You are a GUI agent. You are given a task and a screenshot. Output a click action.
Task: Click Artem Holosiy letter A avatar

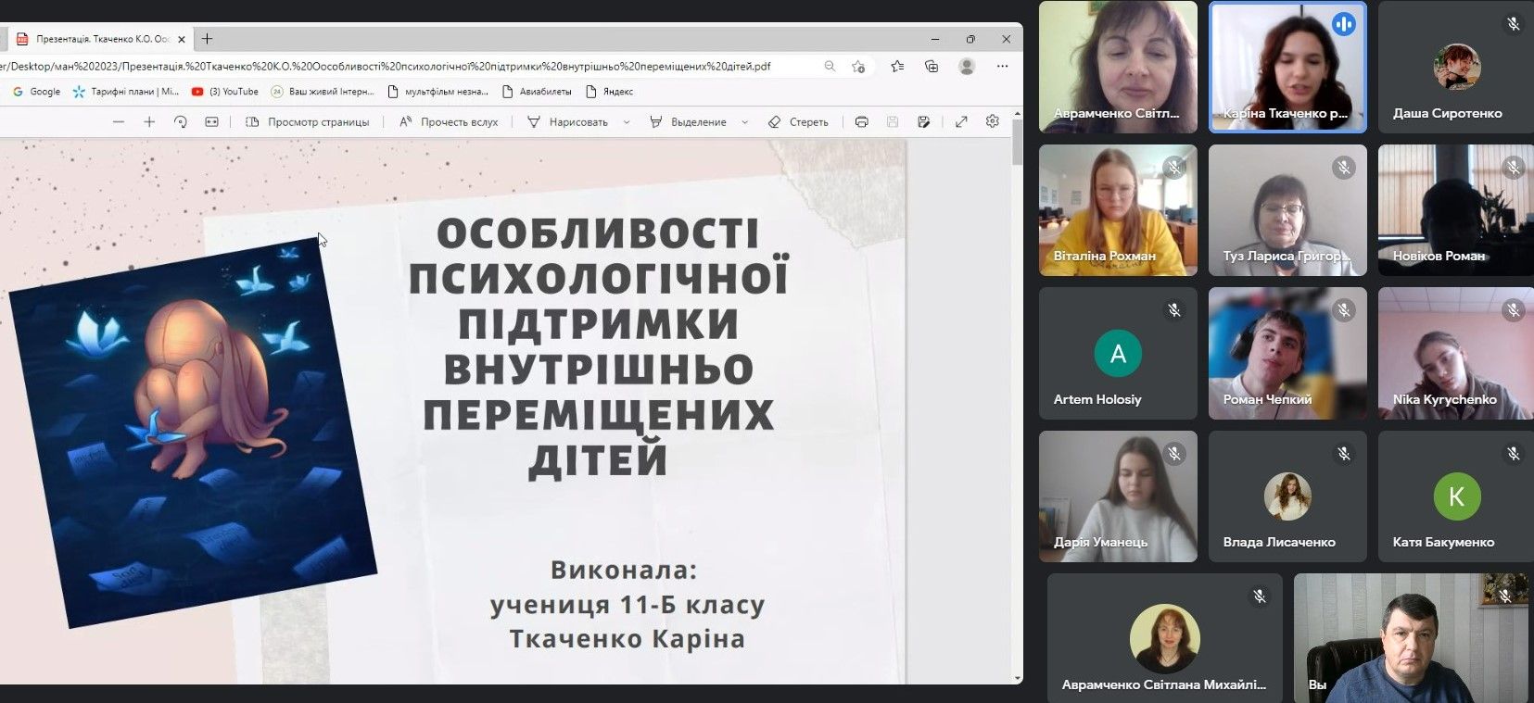(x=1118, y=353)
